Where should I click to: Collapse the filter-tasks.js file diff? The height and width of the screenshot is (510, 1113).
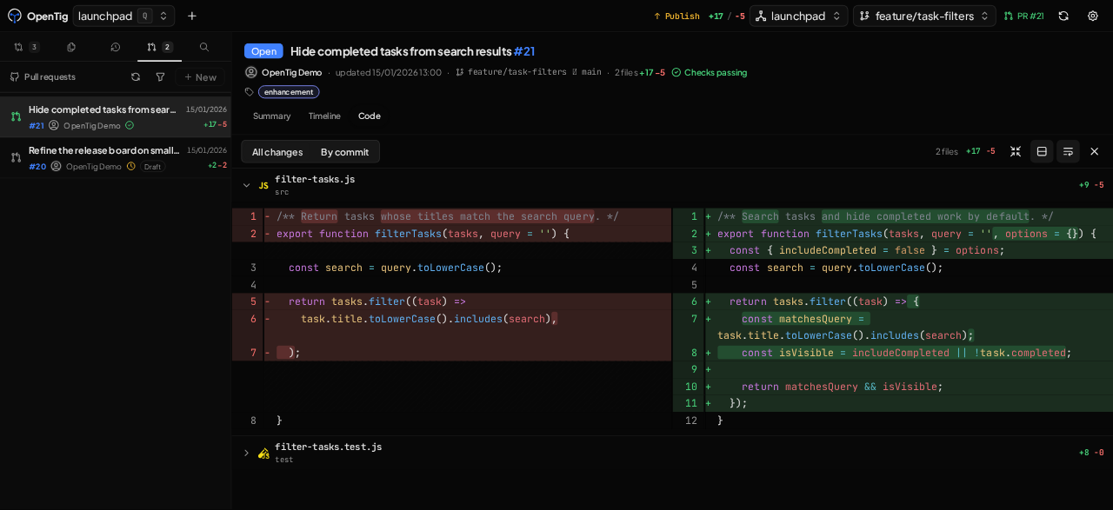[246, 185]
